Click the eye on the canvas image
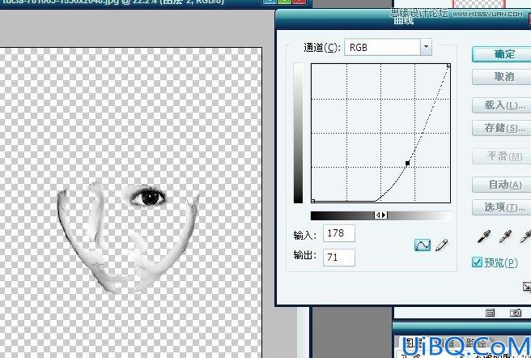 tap(148, 198)
